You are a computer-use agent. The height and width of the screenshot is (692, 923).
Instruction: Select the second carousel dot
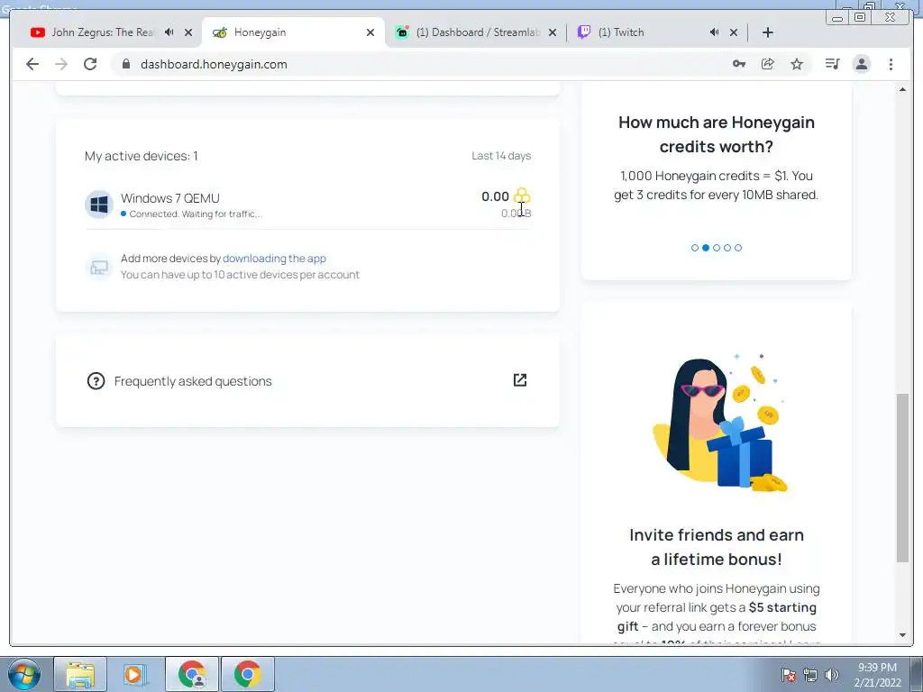click(x=706, y=248)
